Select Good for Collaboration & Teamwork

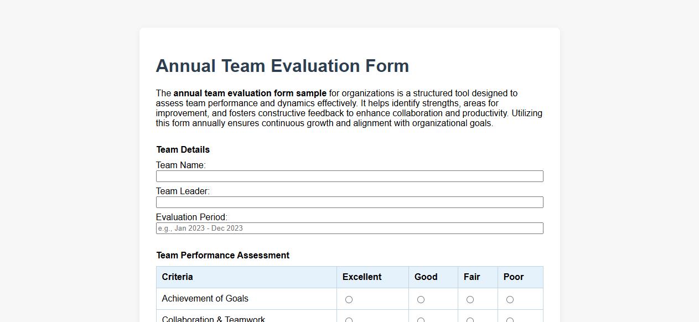(421, 320)
